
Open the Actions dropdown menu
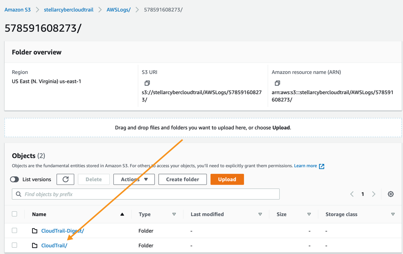tap(134, 179)
